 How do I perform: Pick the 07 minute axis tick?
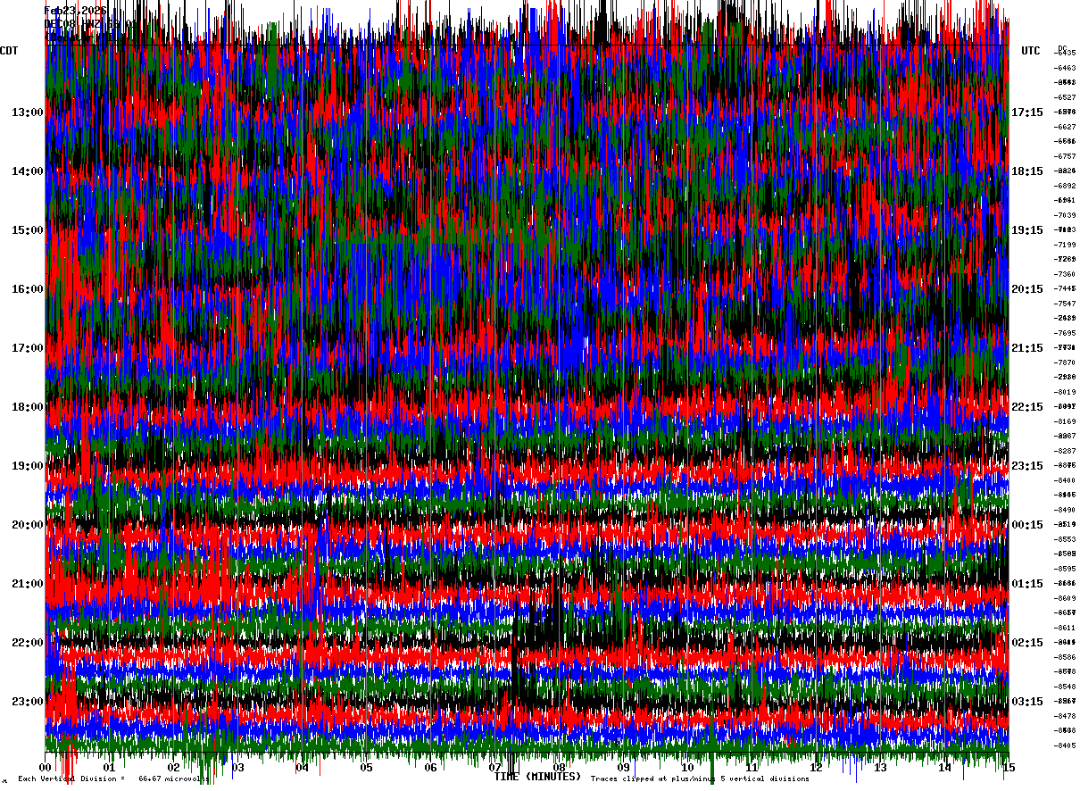pos(495,768)
